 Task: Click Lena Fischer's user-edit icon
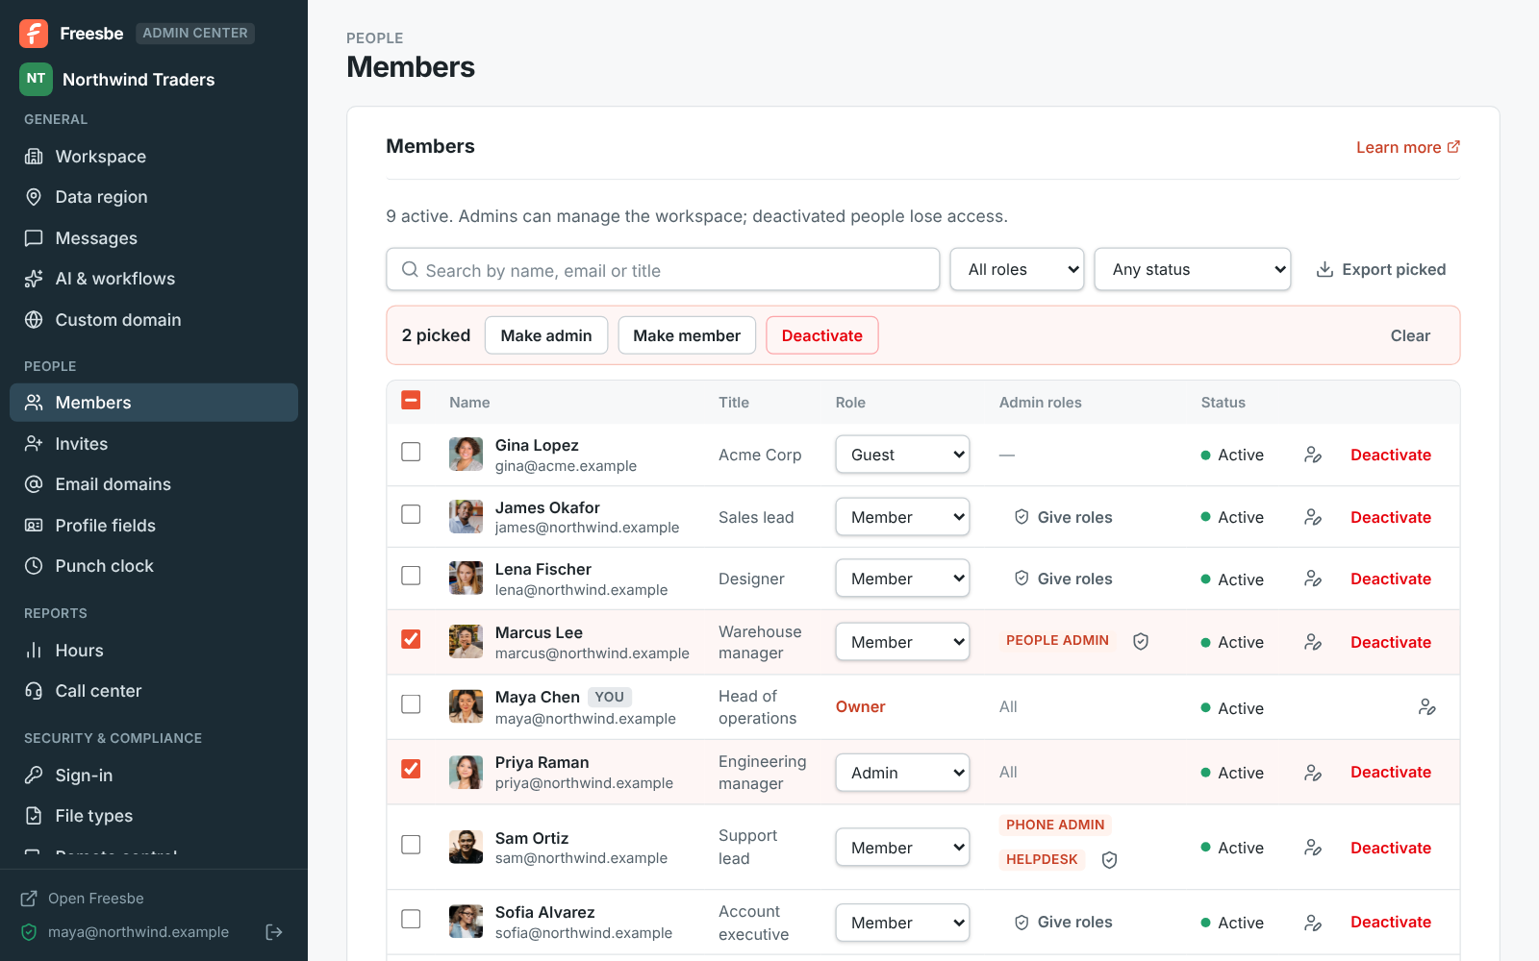[x=1313, y=579]
